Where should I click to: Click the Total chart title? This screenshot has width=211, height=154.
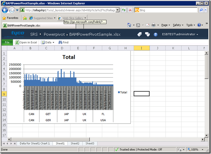[69, 57]
